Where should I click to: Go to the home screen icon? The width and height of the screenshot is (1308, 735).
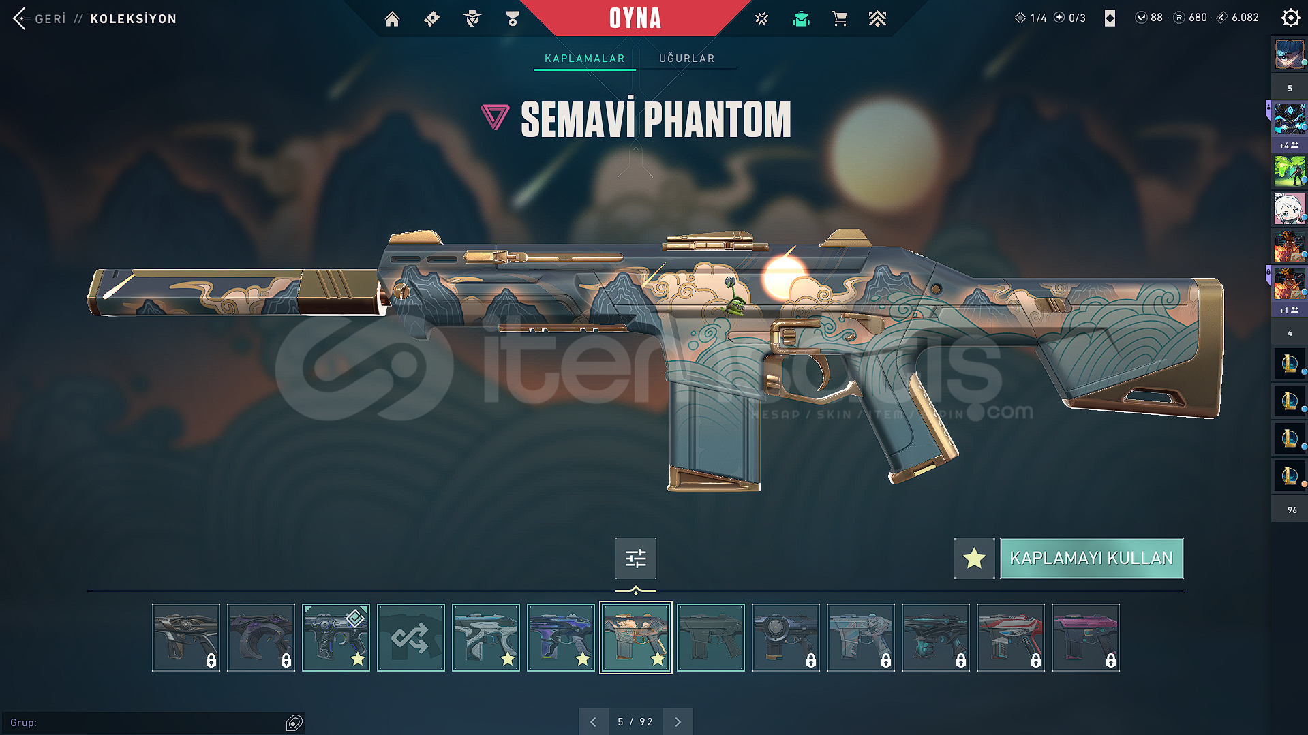point(392,19)
